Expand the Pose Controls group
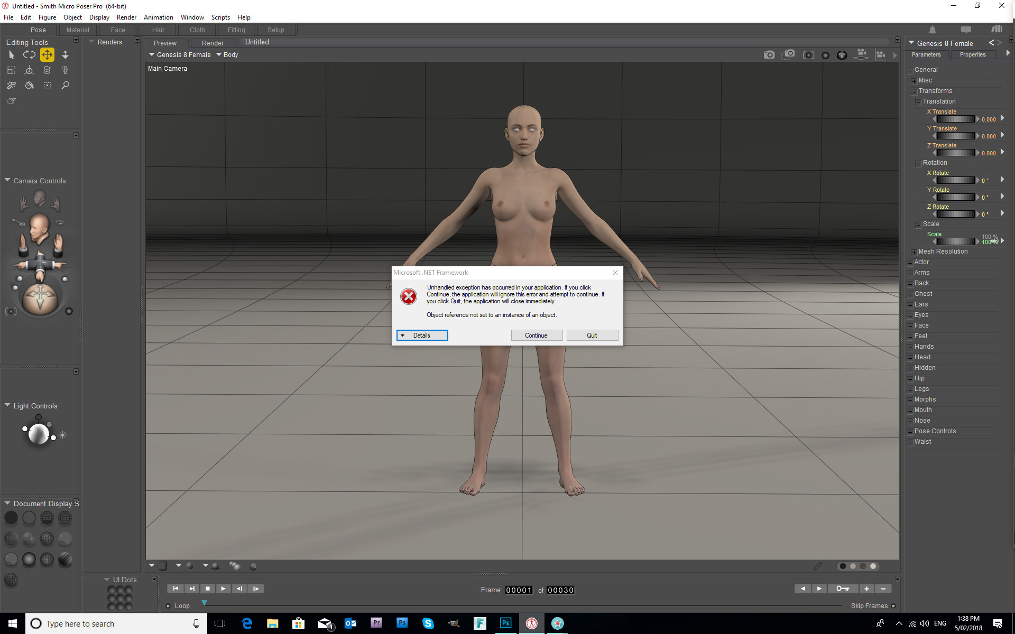 pos(910,432)
